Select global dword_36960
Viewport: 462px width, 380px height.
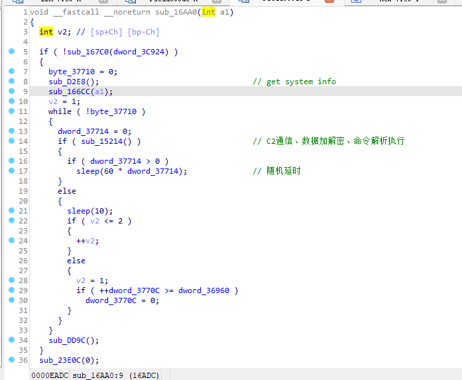pos(204,290)
